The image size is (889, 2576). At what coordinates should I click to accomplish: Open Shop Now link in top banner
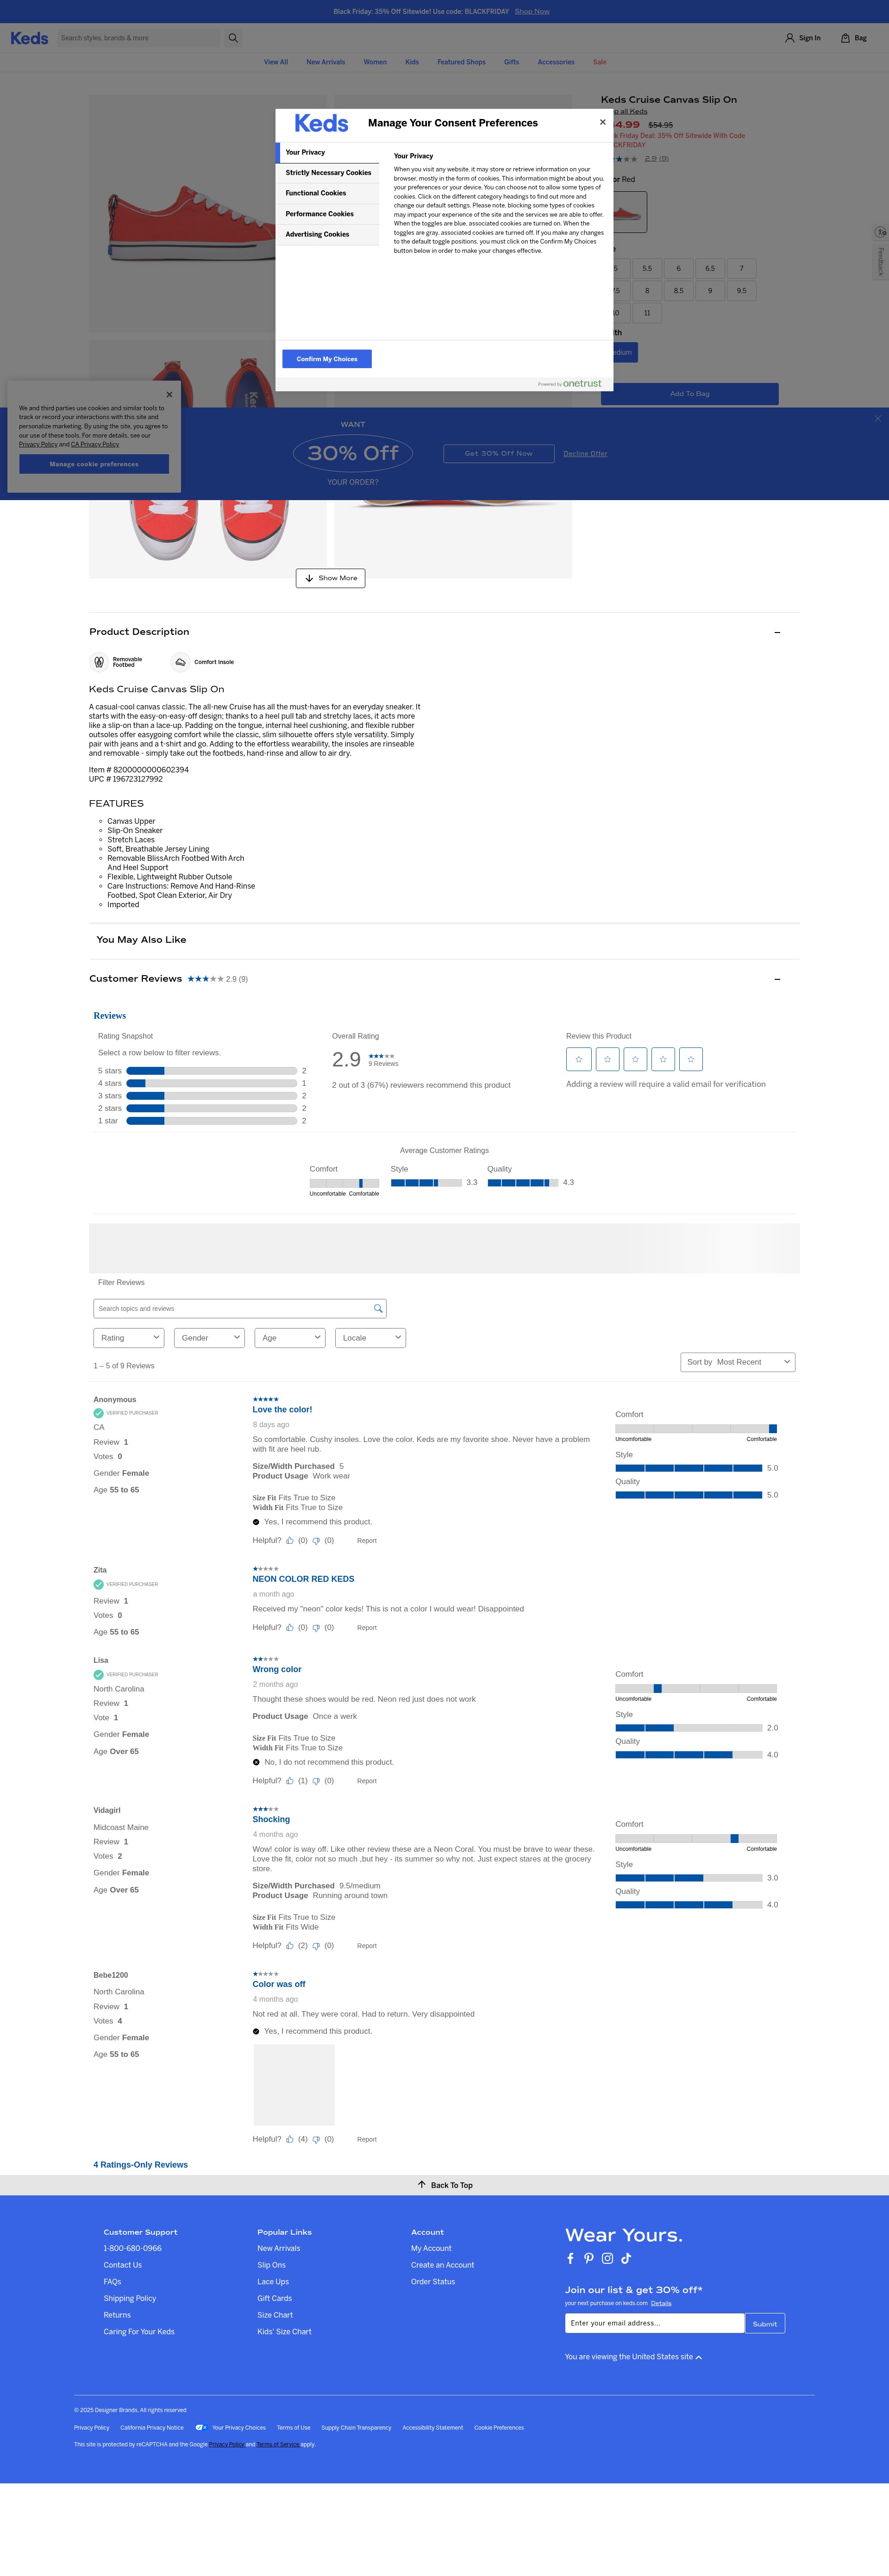click(x=532, y=11)
